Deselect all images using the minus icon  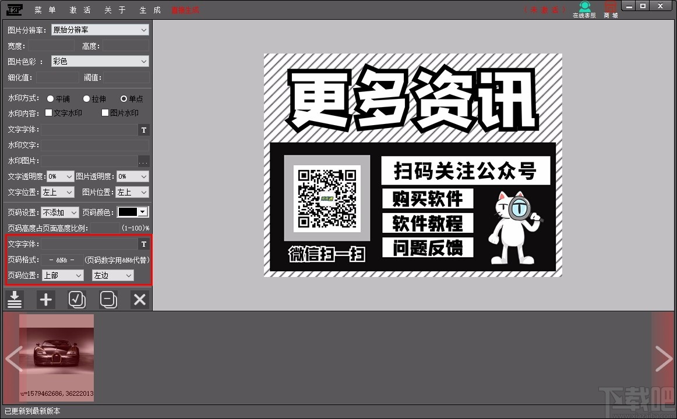(108, 300)
